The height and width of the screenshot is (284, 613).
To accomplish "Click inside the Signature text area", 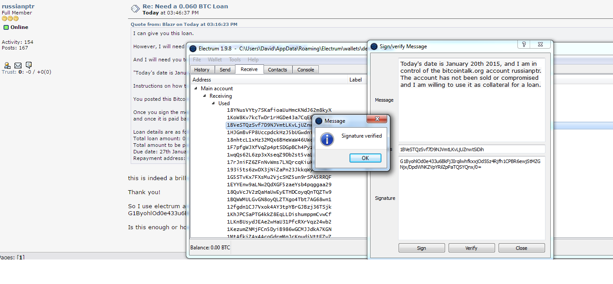I will click(x=472, y=198).
